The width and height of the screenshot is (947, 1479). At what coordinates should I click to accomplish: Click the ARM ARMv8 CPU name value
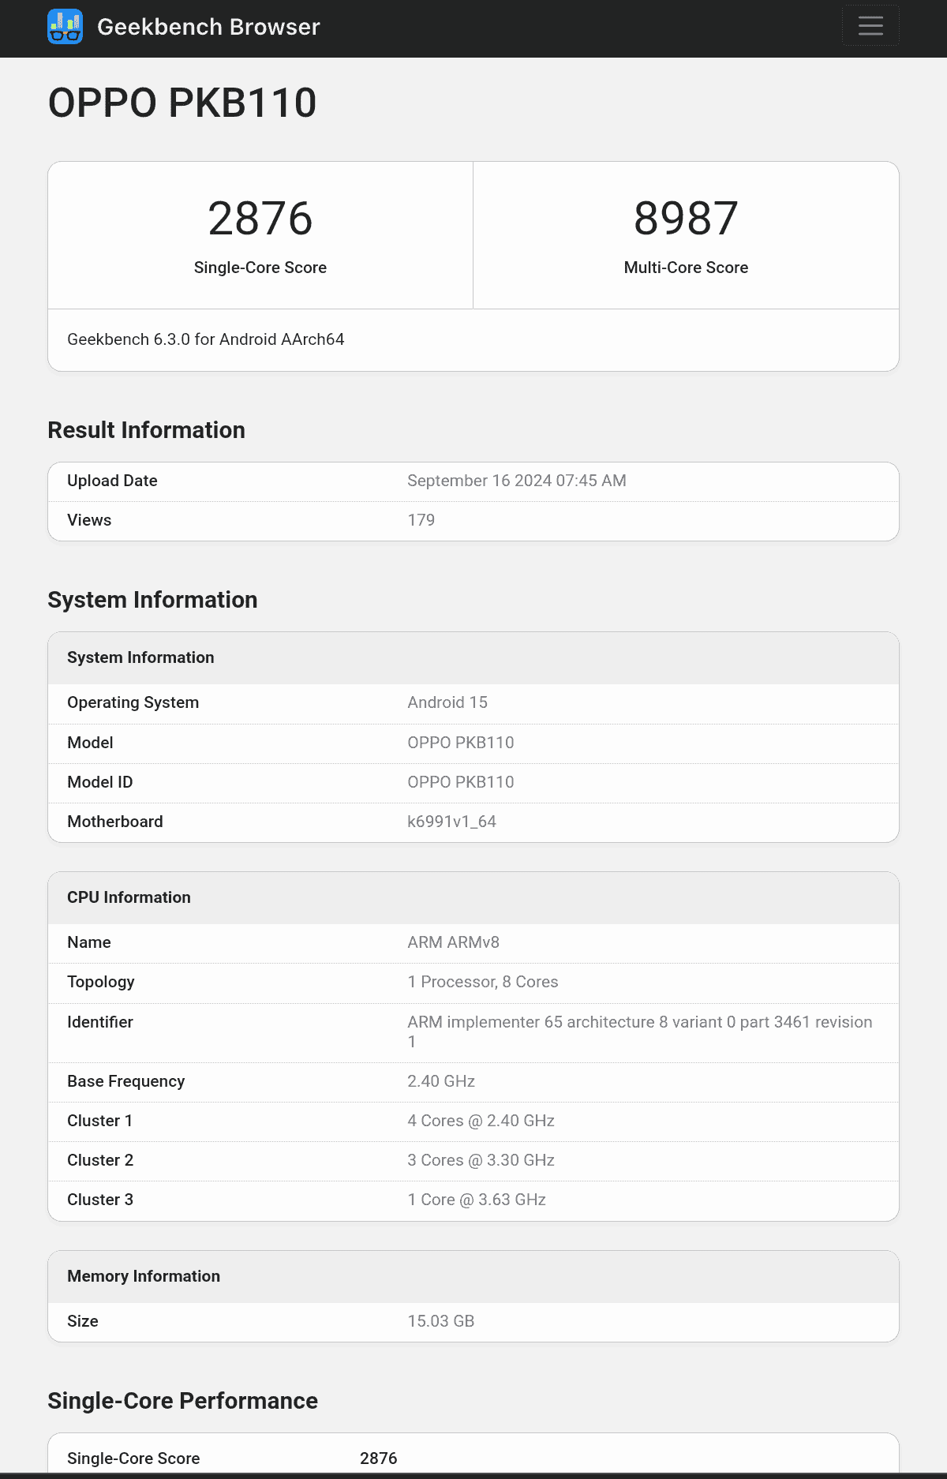(x=453, y=942)
